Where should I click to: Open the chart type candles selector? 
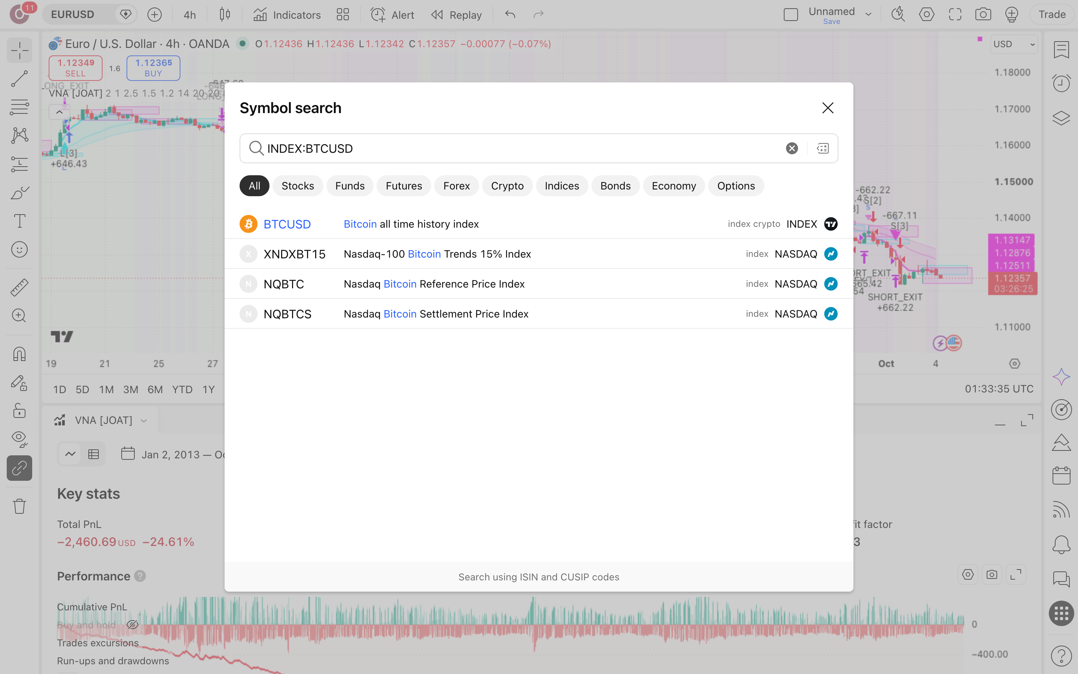pos(225,15)
